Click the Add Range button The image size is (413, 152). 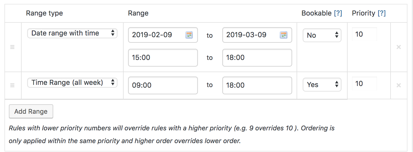pyautogui.click(x=31, y=112)
